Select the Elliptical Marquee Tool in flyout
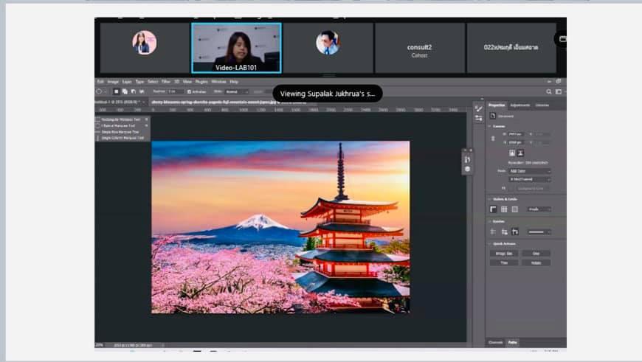The image size is (642, 362). (x=122, y=125)
